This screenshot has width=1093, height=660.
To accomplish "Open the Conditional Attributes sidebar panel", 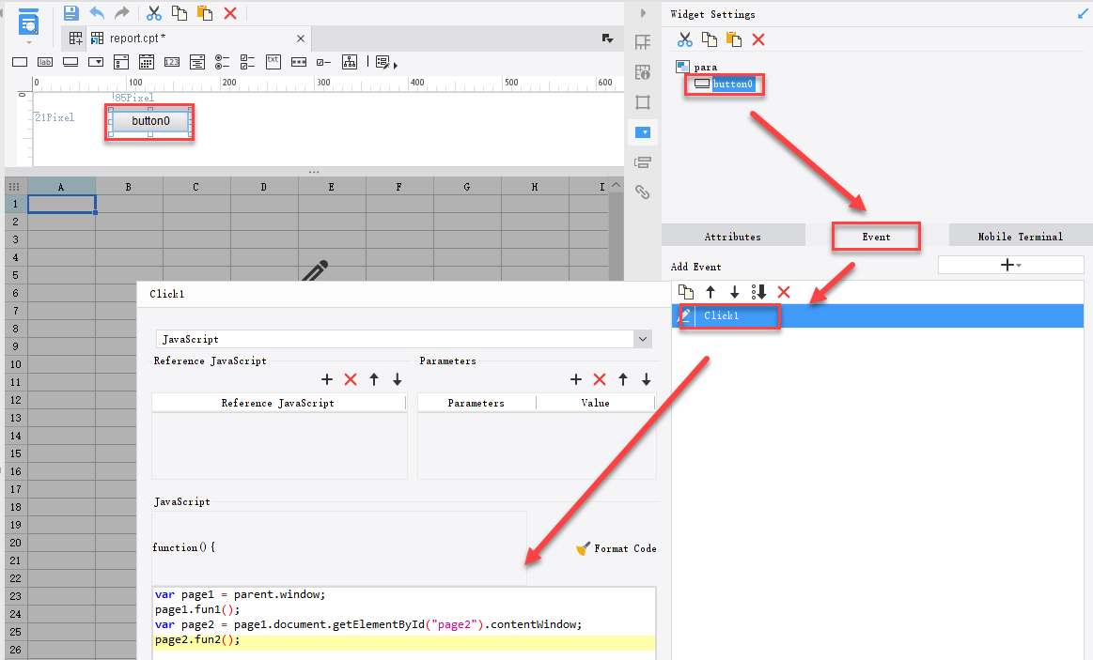I will [643, 162].
